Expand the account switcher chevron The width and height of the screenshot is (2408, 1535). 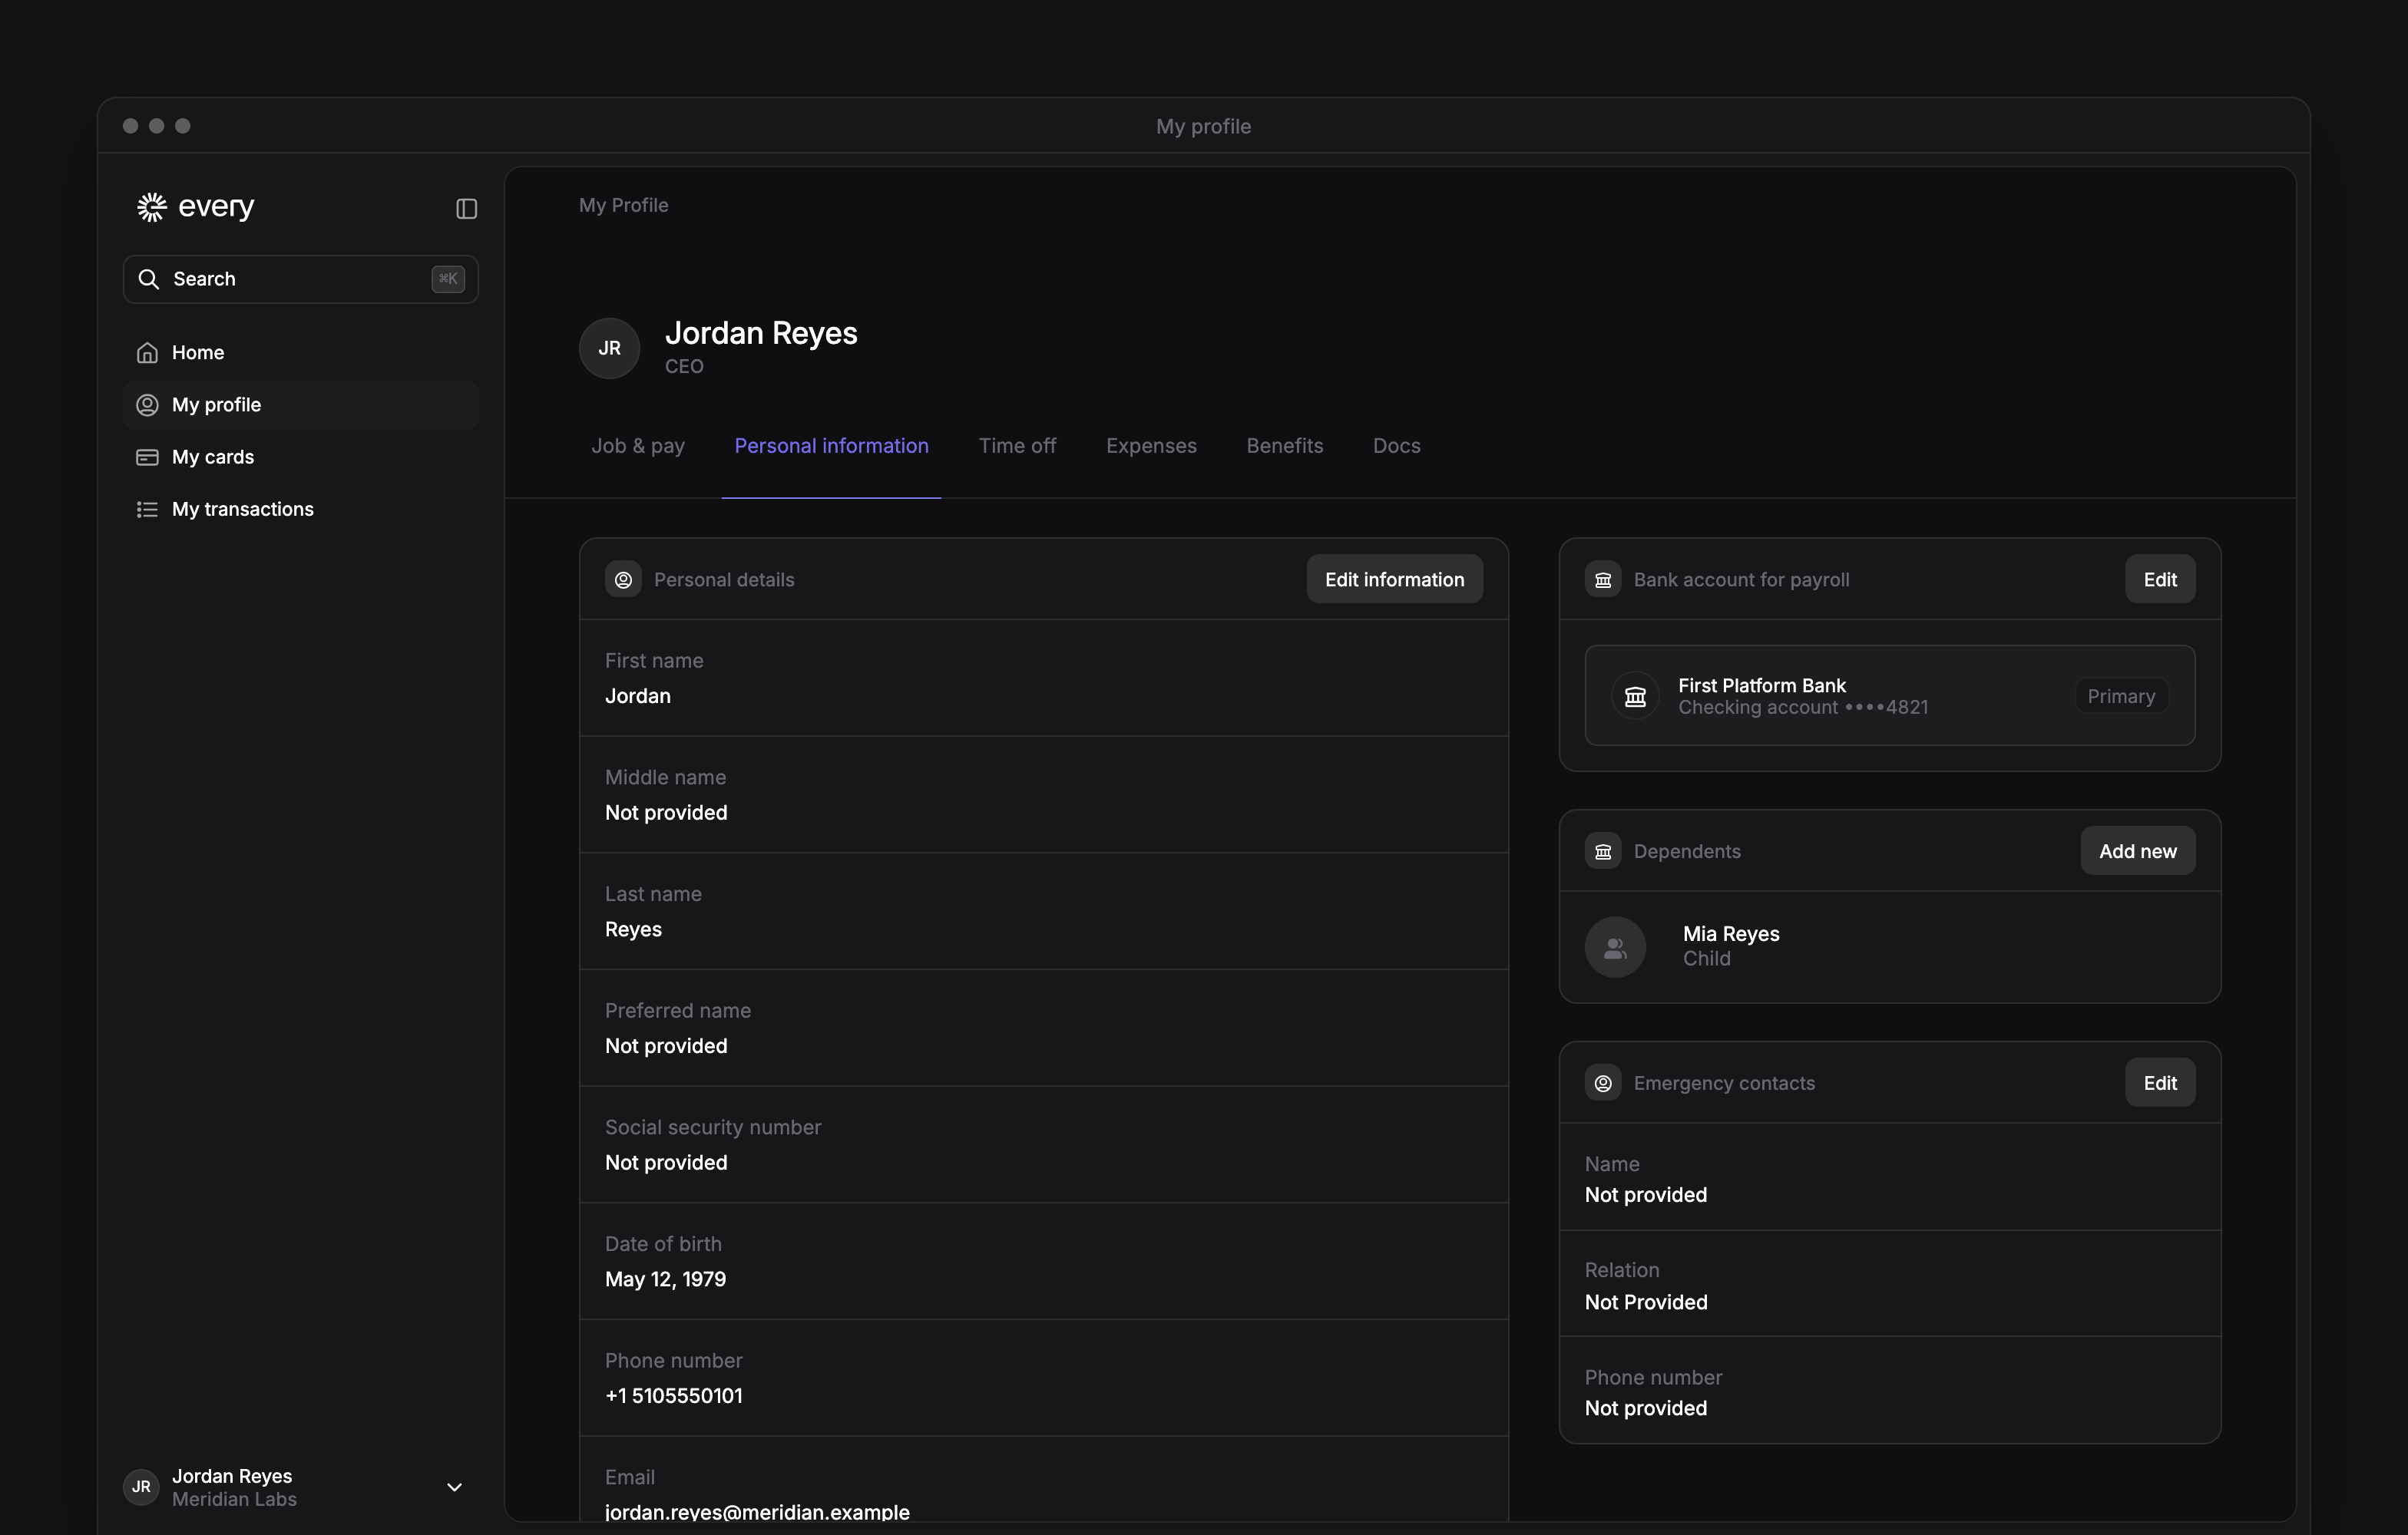point(454,1487)
